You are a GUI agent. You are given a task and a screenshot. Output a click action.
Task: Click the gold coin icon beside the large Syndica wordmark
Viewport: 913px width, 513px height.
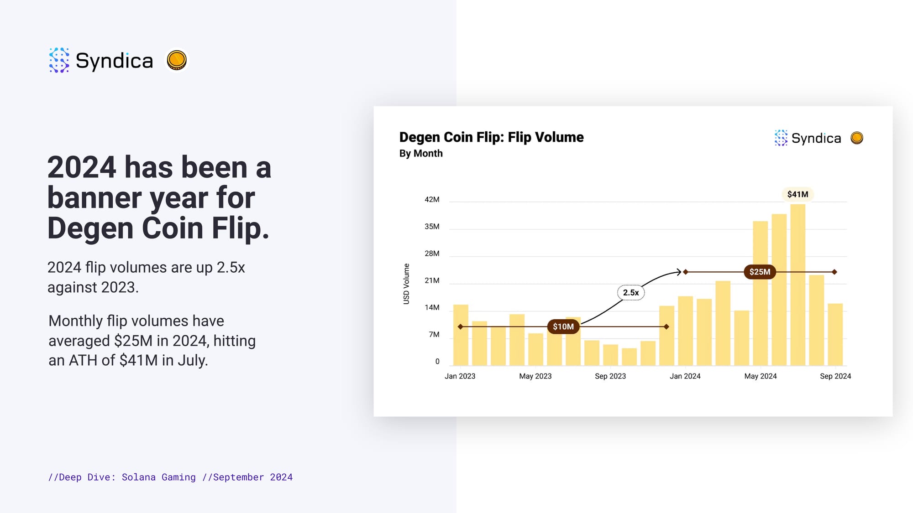[177, 60]
